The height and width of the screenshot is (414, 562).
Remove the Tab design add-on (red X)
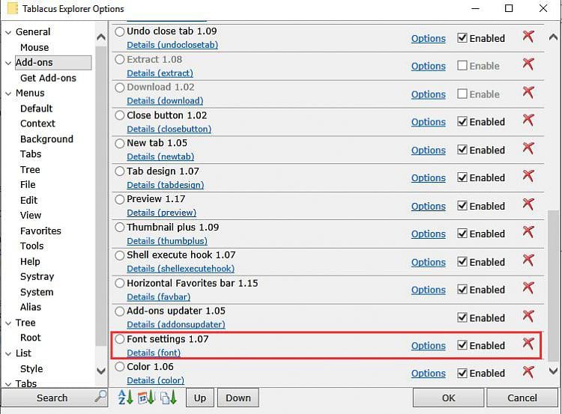(x=528, y=176)
